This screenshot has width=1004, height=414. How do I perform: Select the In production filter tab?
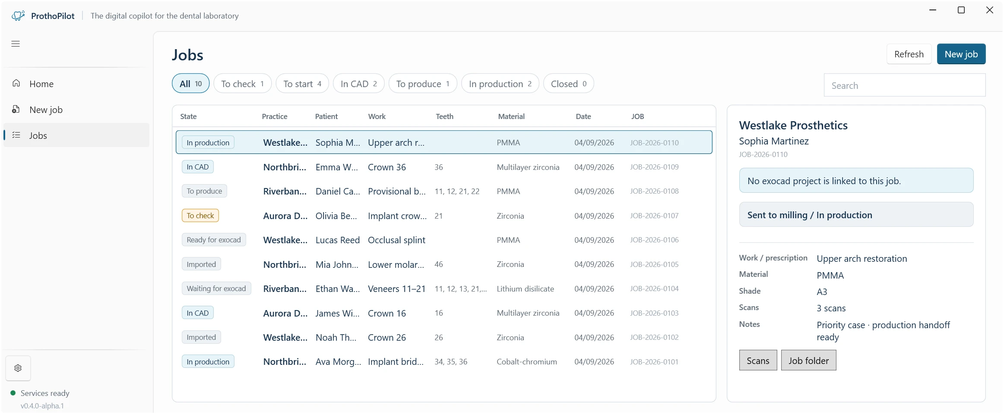(x=500, y=84)
